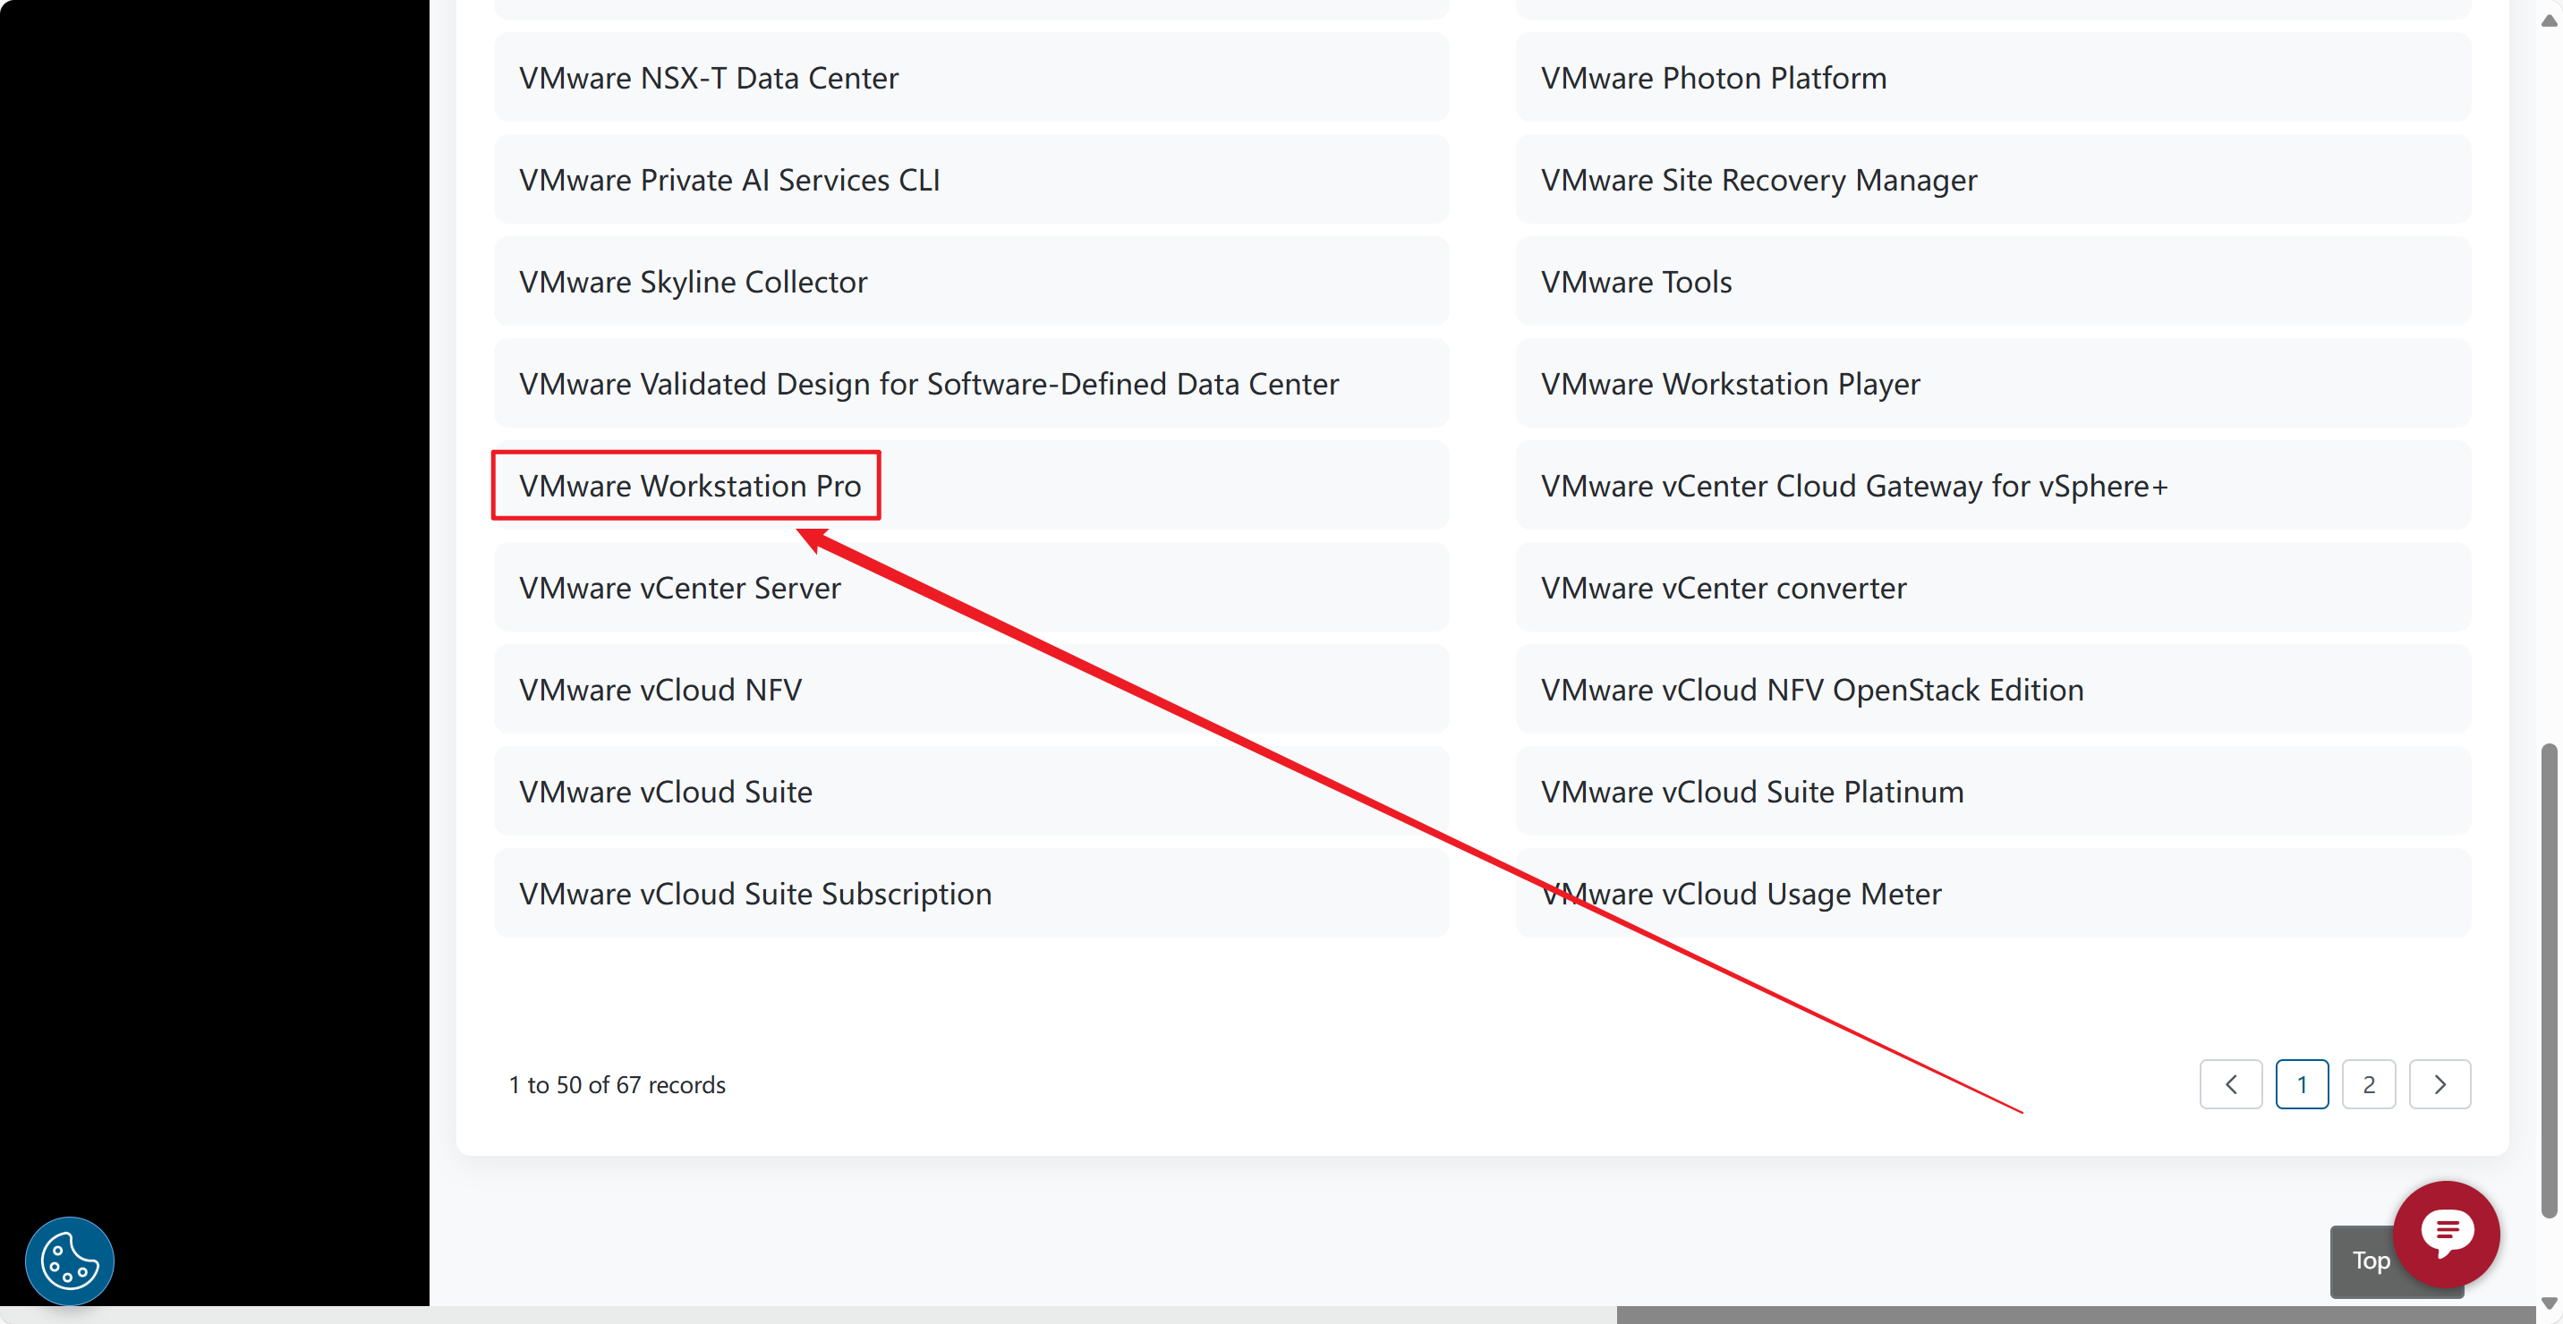The height and width of the screenshot is (1324, 2563).
Task: Go to next page arrow
Action: coord(2439,1084)
